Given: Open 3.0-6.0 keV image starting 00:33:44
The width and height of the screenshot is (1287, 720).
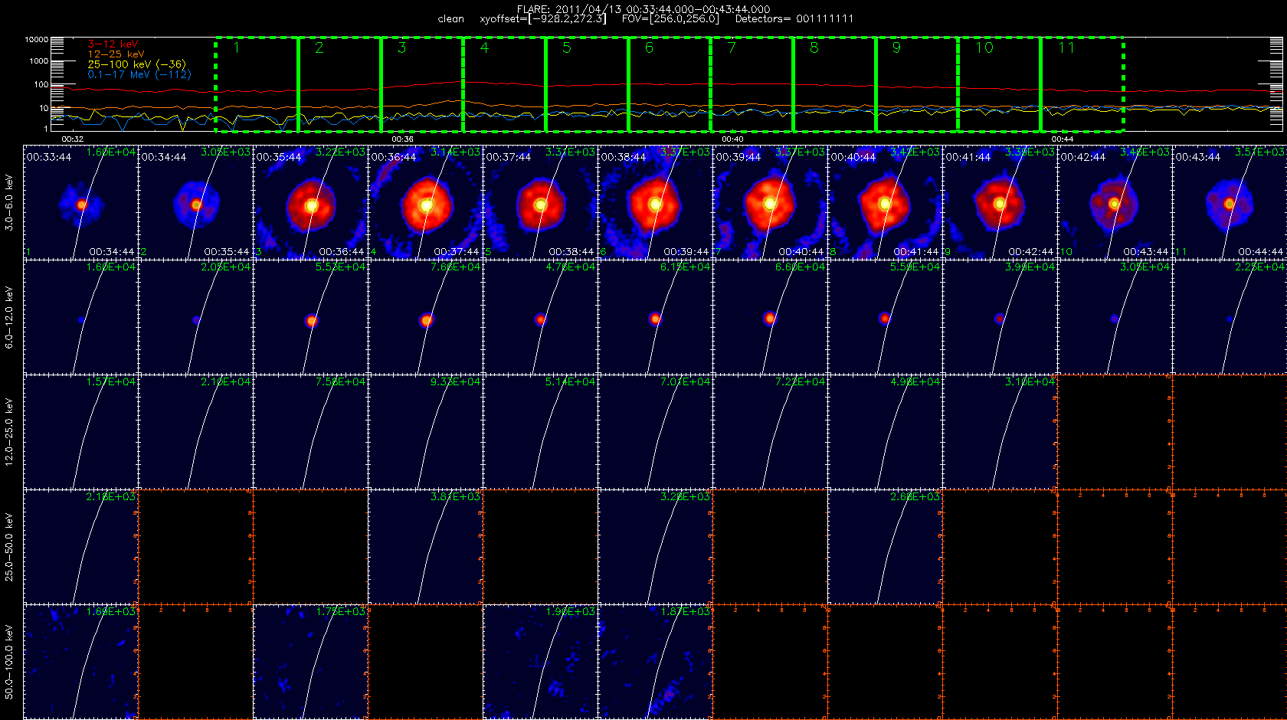Looking at the screenshot, I should point(81,203).
